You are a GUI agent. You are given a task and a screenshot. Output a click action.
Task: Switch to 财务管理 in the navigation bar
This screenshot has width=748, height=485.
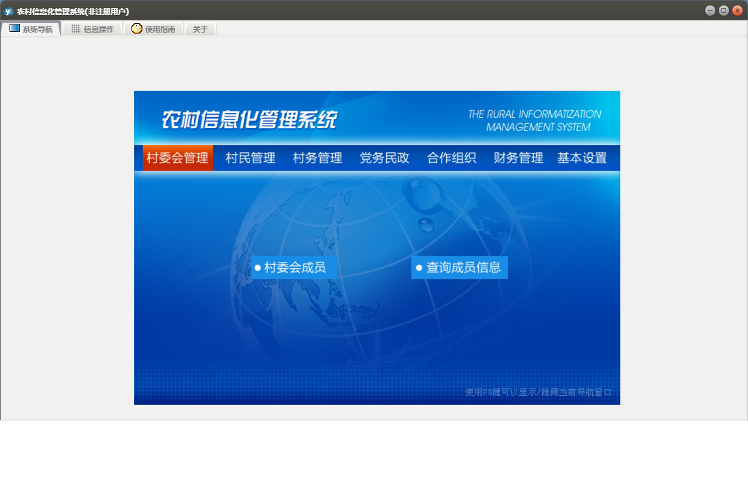coord(518,158)
